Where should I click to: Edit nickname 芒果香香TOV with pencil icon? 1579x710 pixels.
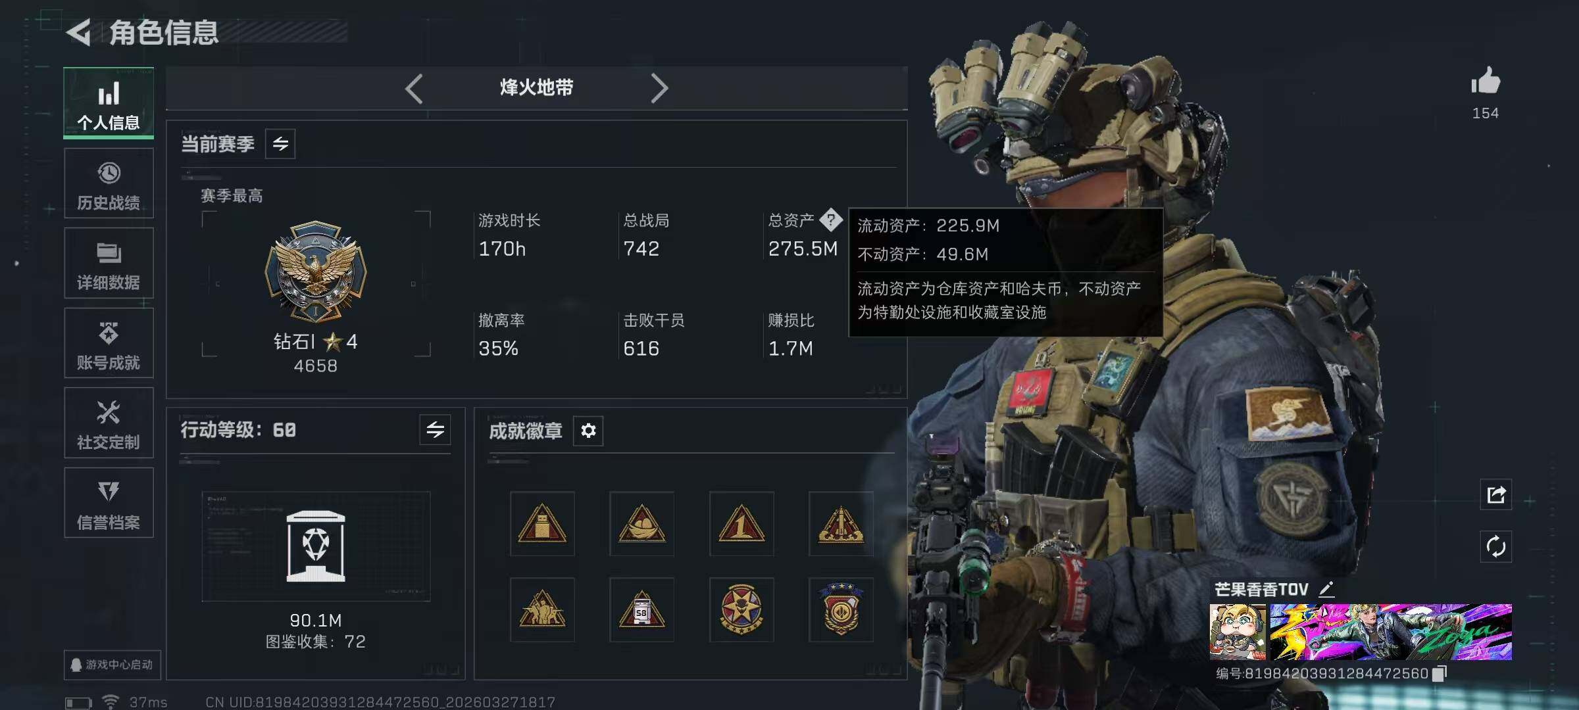point(1326,589)
